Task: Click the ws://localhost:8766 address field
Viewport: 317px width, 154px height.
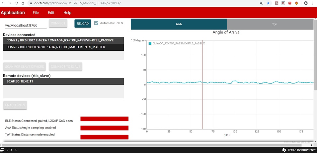Action: [x=26, y=26]
